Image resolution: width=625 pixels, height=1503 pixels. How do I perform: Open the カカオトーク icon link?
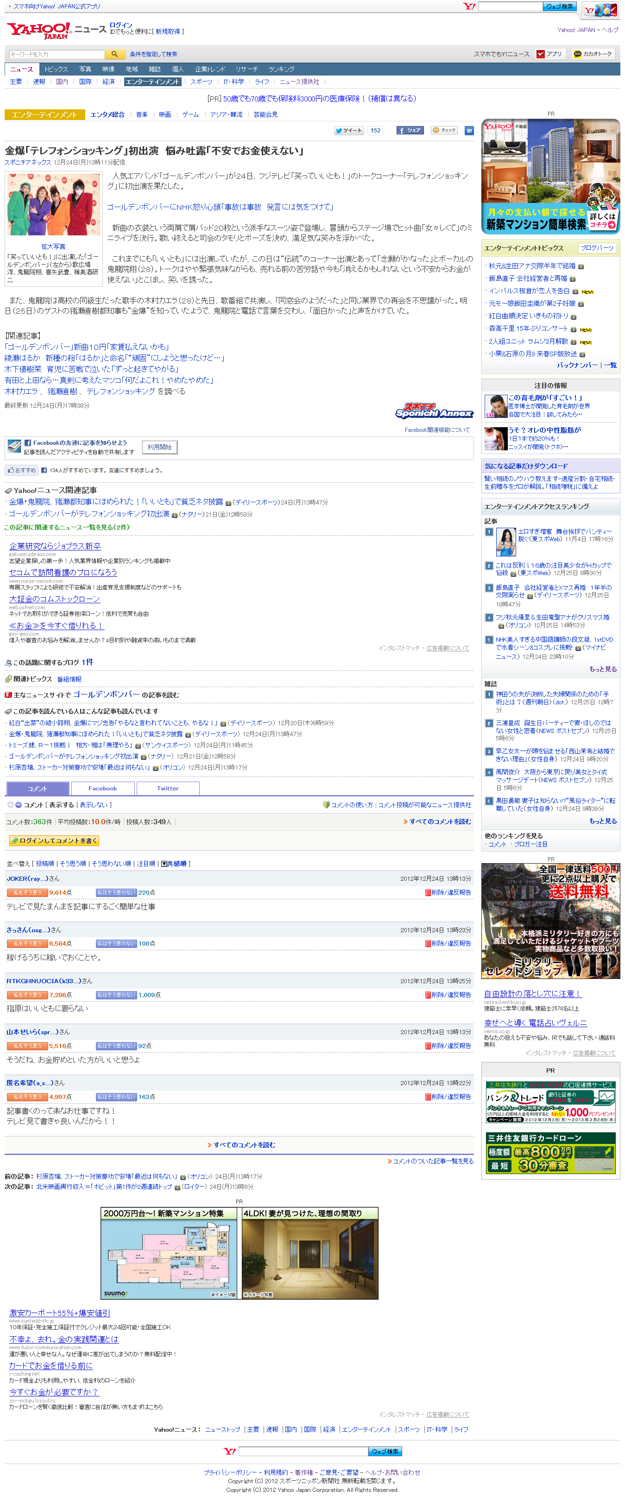pyautogui.click(x=593, y=54)
